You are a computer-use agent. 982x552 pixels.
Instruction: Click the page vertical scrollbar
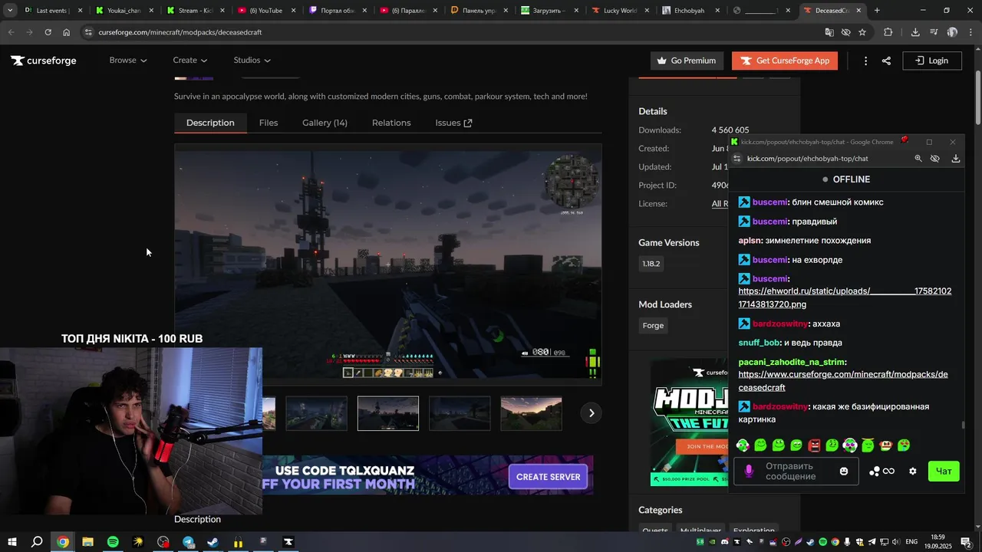977,98
